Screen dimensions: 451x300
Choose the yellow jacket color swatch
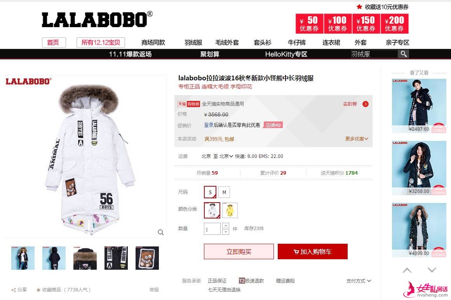(230, 210)
